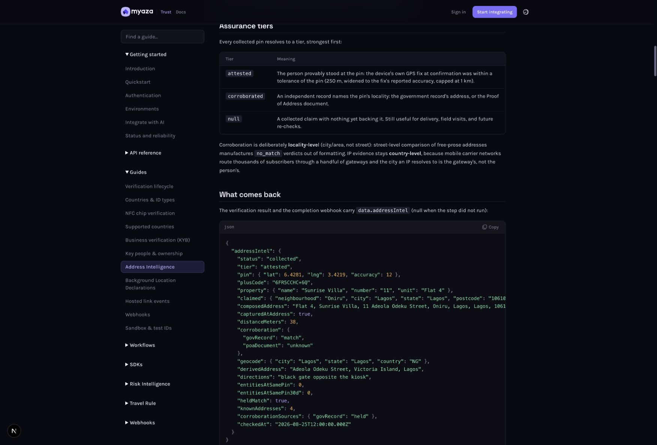The height and width of the screenshot is (445, 657).
Task: Click the Start integrating button
Action: tap(495, 12)
